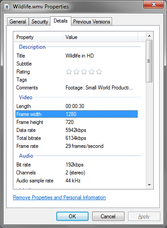Click the 'Frame height' property label
The width and height of the screenshot is (167, 228).
30,122
